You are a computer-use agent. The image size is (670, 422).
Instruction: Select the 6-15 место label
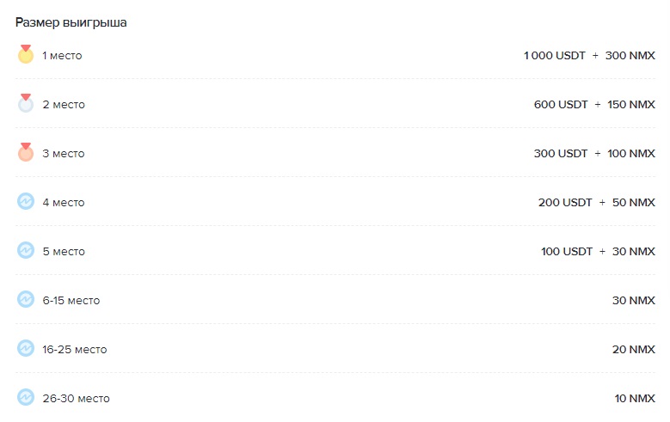tap(71, 301)
